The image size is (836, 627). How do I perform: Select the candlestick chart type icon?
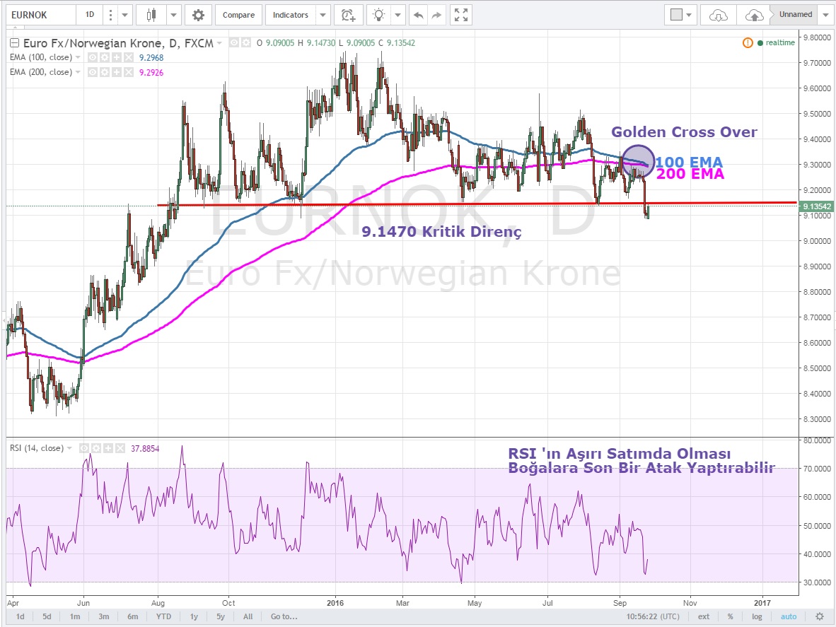click(x=149, y=15)
